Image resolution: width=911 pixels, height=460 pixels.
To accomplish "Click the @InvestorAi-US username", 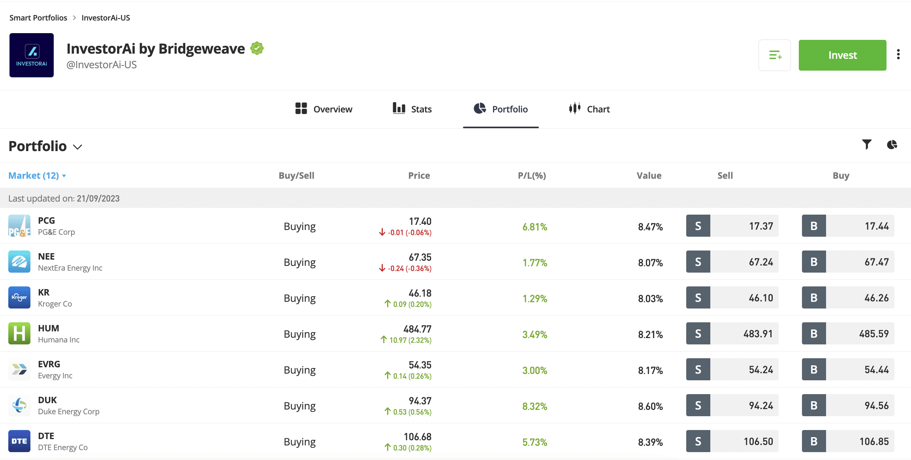I will click(102, 65).
